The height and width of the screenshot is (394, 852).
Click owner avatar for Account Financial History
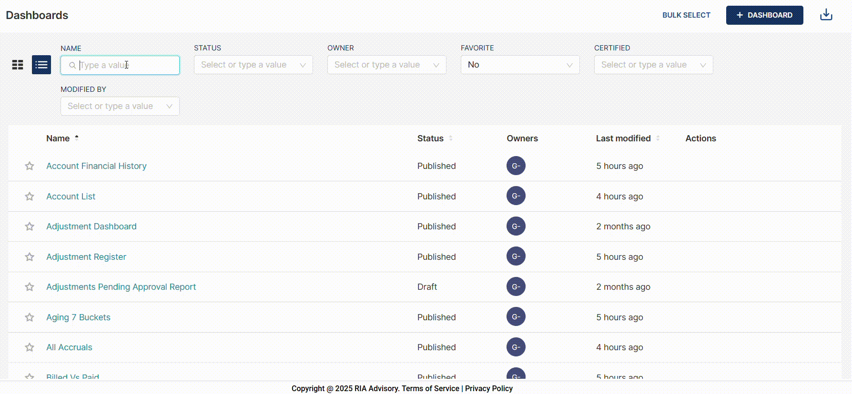coord(516,166)
